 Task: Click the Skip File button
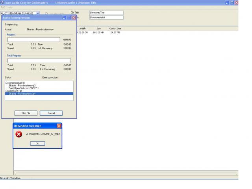point(26,113)
